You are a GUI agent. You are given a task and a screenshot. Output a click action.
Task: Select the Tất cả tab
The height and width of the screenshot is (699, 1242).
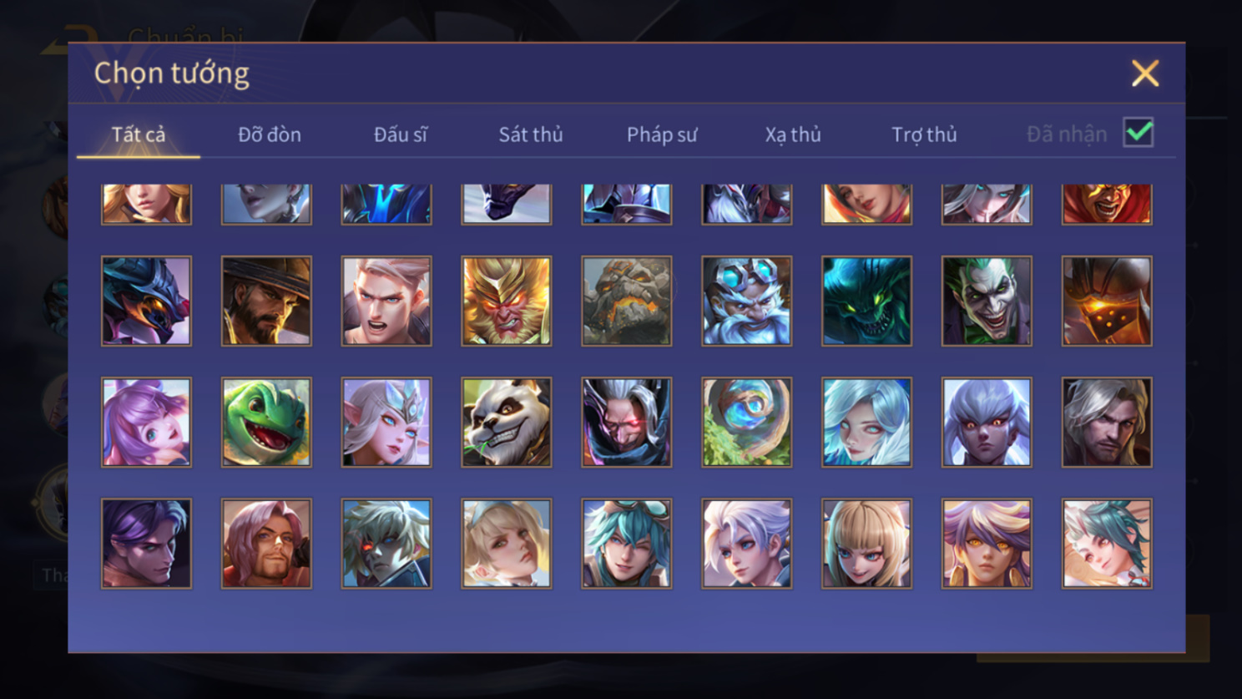coord(139,134)
